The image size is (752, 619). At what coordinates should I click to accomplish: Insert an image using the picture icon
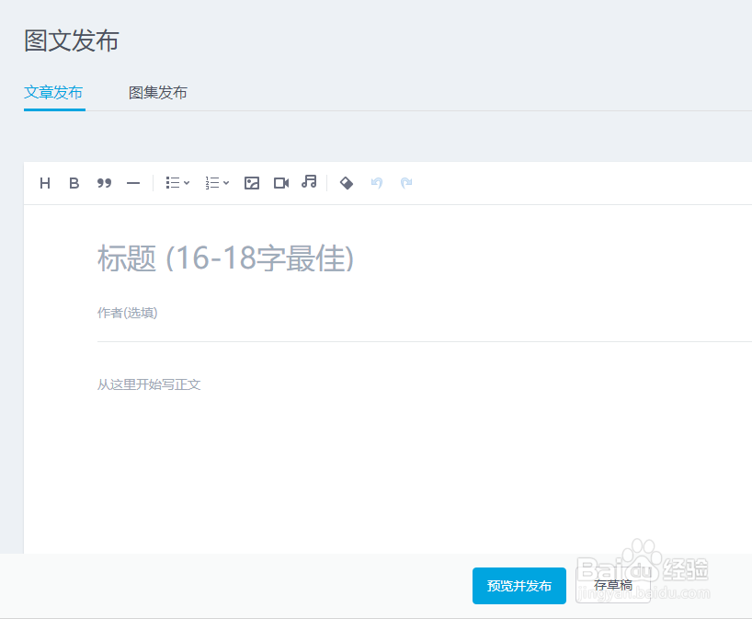pos(252,182)
